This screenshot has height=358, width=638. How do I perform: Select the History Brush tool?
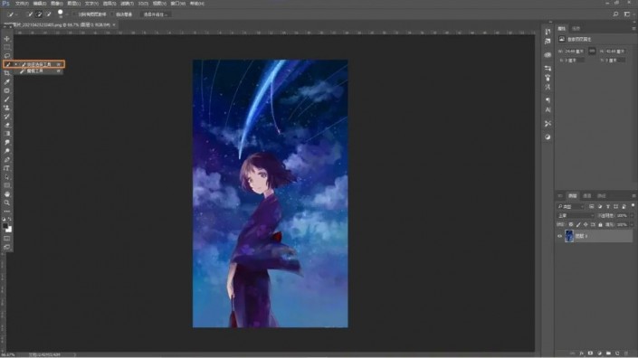click(7, 117)
